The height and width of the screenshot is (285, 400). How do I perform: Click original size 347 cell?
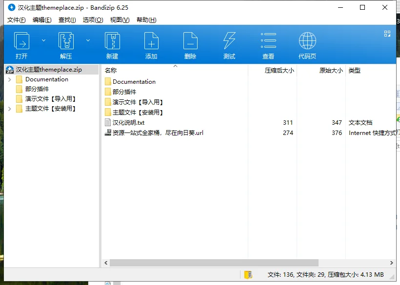click(x=337, y=123)
